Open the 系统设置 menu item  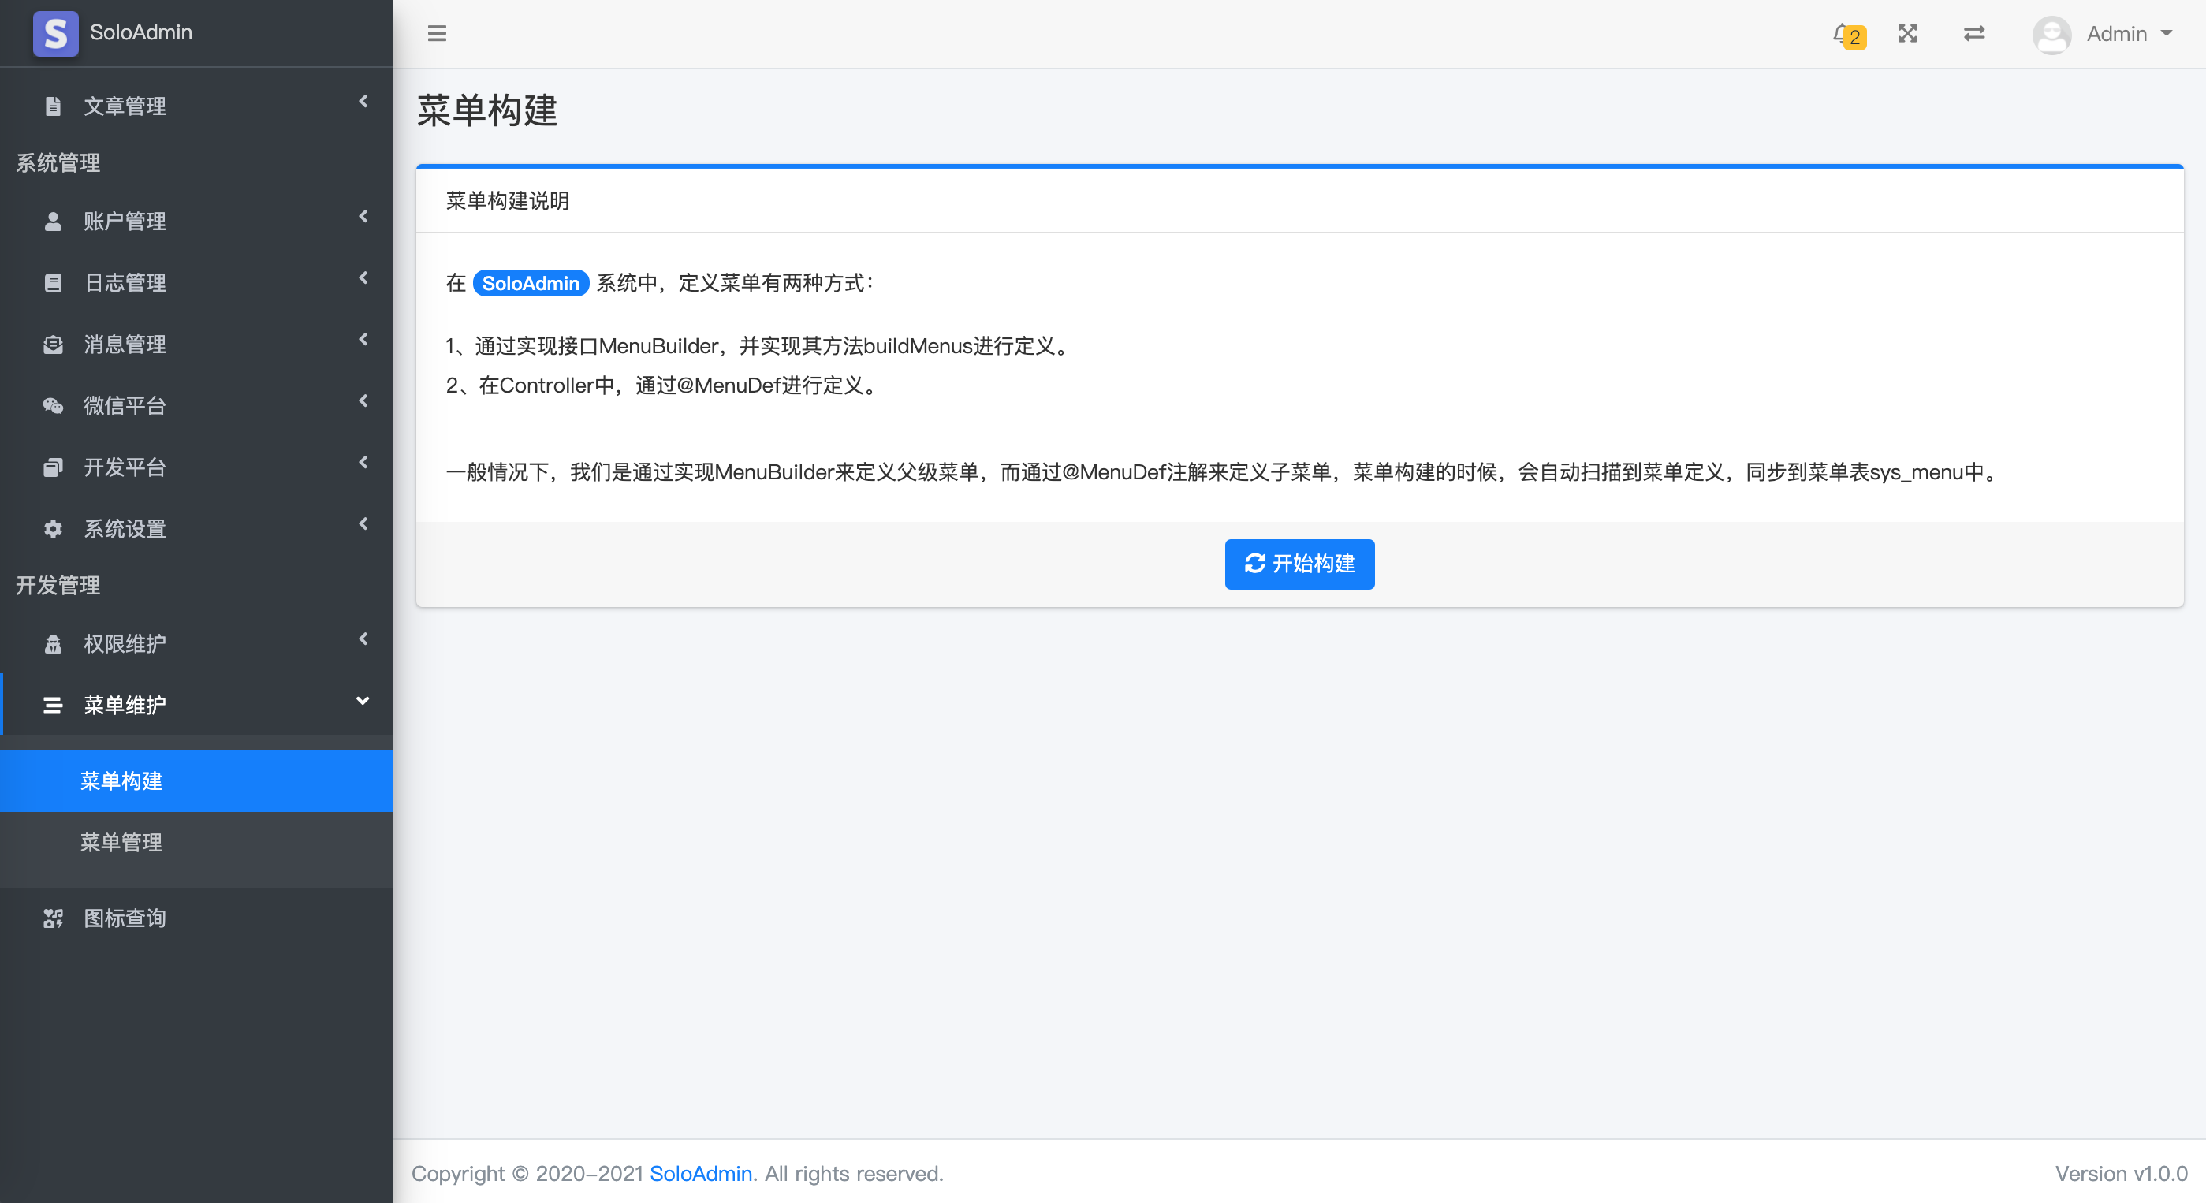pos(196,529)
